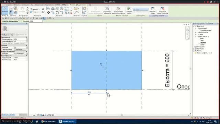Open the Insert (Вставить) ribbon tab
Viewport: 220px width, 124px height.
[16, 5]
